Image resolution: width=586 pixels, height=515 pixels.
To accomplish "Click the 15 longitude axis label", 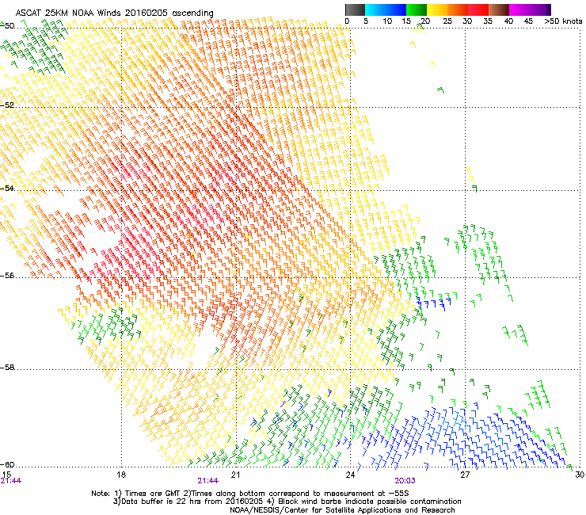I will coord(6,475).
